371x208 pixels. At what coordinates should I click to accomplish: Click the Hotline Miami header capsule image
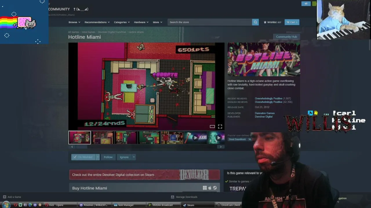pyautogui.click(x=264, y=60)
